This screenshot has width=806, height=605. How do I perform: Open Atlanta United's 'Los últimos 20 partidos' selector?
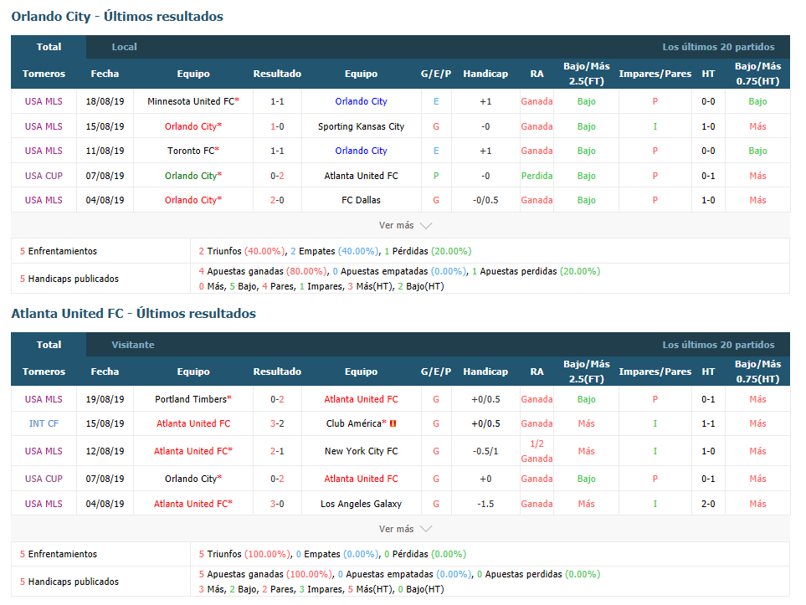click(718, 345)
